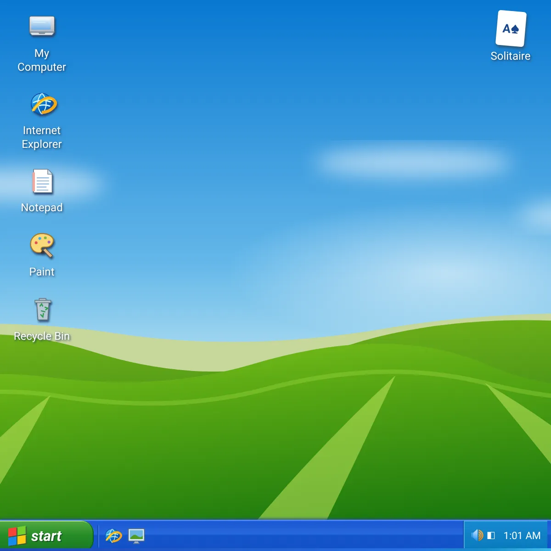Viewport: 551px width, 551px height.
Task: Click the "Recycle Bin" text label
Action: pos(42,336)
